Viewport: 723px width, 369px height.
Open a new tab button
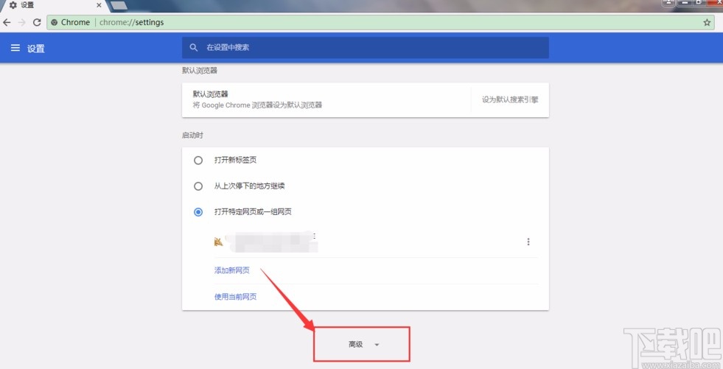click(x=119, y=5)
